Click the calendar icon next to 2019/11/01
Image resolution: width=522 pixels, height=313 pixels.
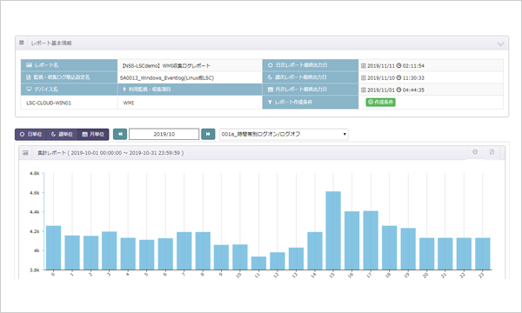(x=363, y=90)
